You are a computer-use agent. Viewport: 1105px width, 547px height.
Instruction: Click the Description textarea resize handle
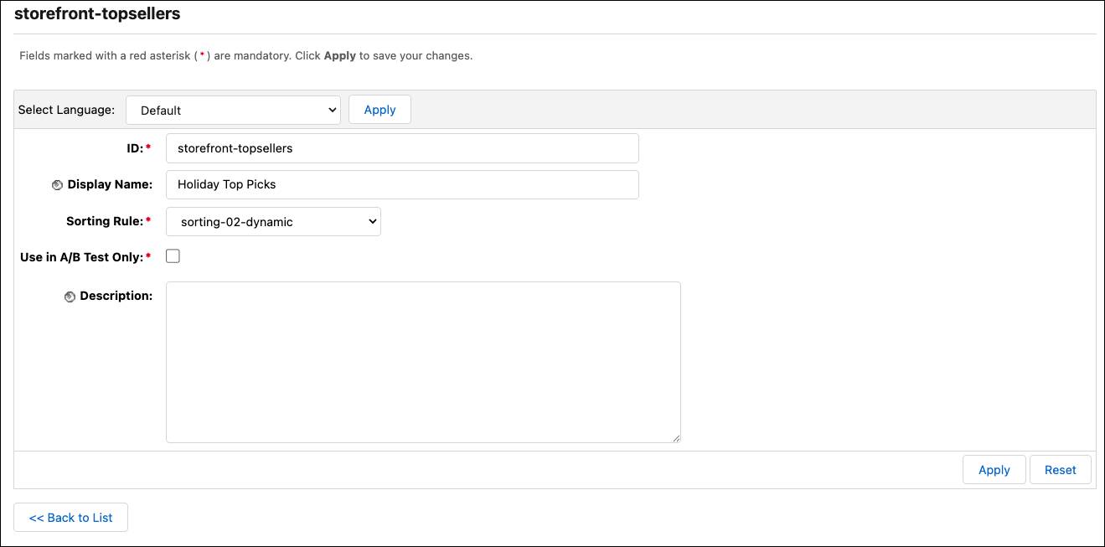click(x=675, y=437)
